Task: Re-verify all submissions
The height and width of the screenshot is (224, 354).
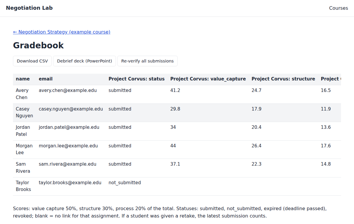Action: pyautogui.click(x=147, y=61)
